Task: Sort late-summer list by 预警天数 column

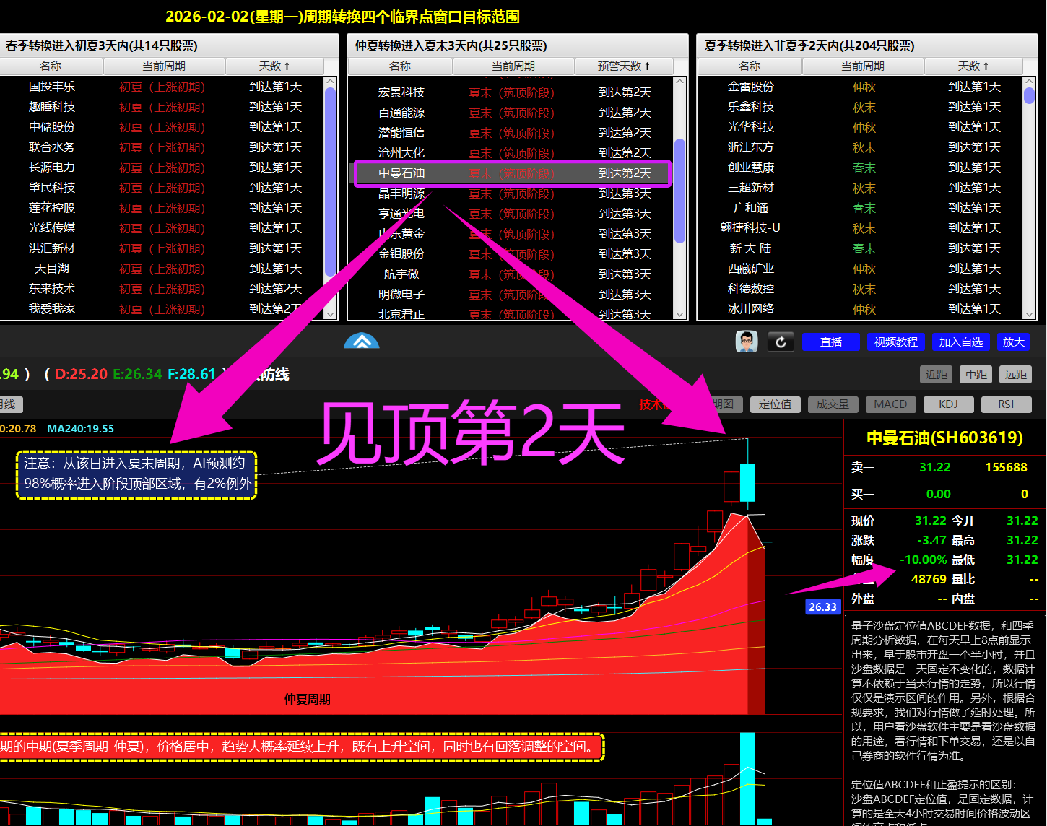Action: point(623,66)
